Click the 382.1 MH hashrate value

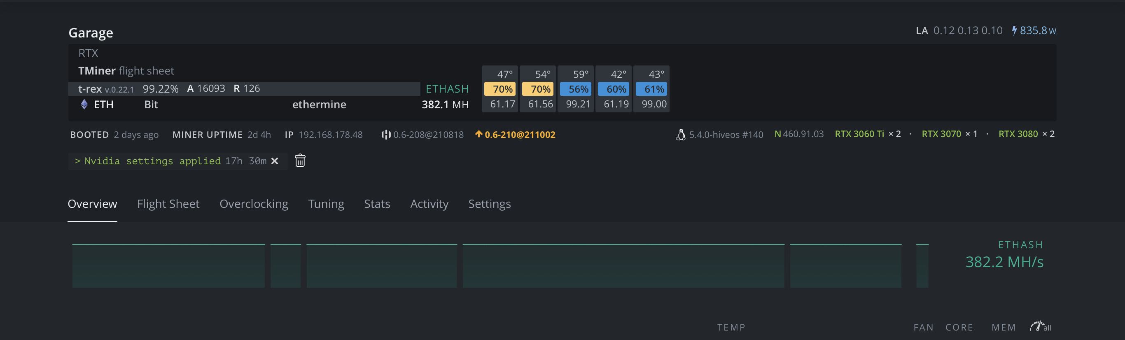(x=445, y=105)
